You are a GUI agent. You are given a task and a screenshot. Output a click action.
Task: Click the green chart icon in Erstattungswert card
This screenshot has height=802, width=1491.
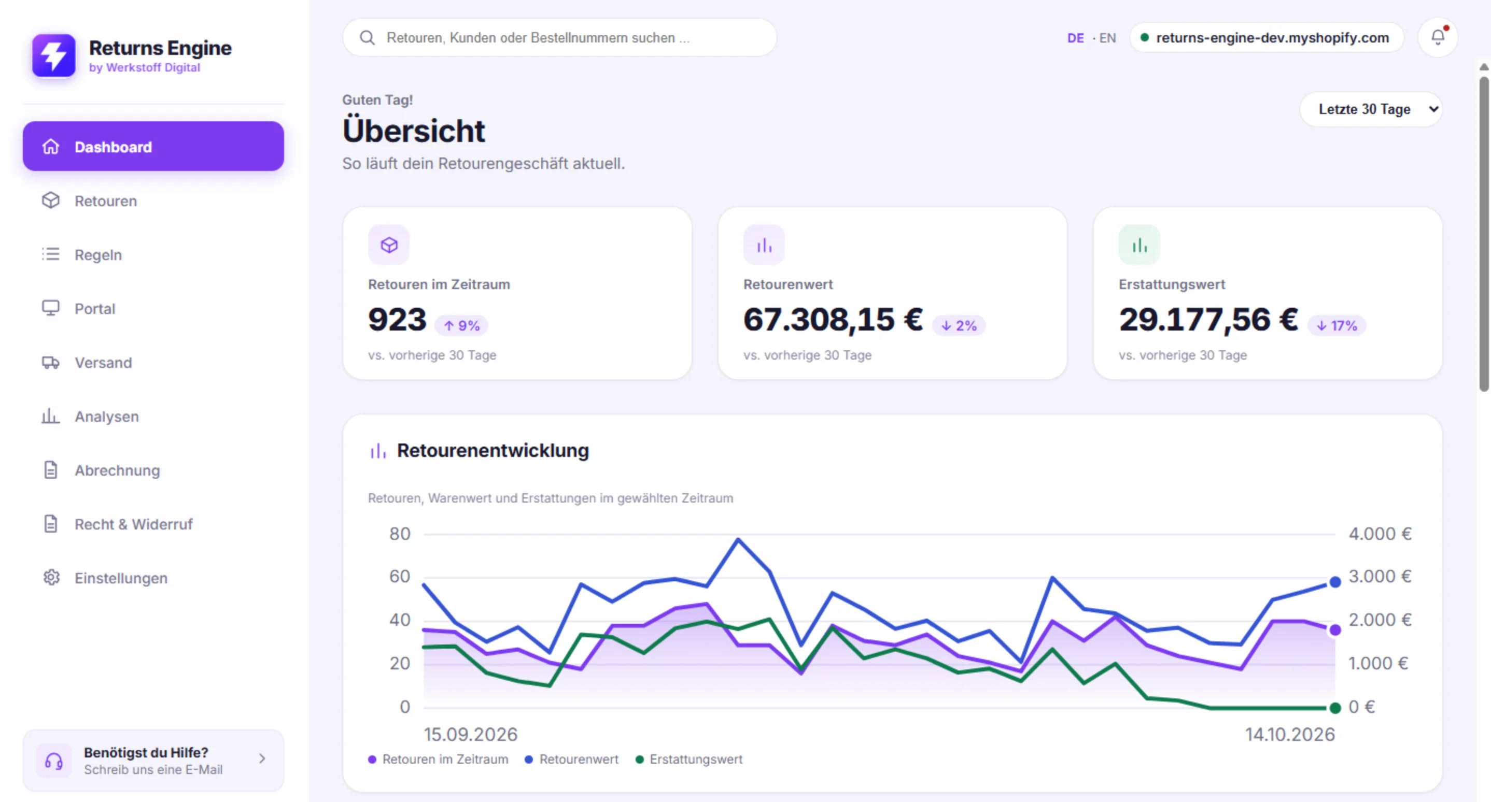[x=1139, y=245]
